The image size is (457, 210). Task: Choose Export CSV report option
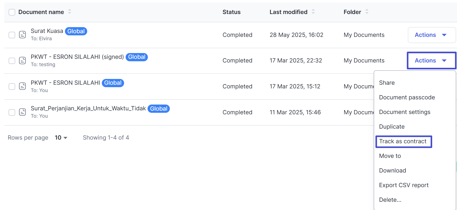(404, 185)
